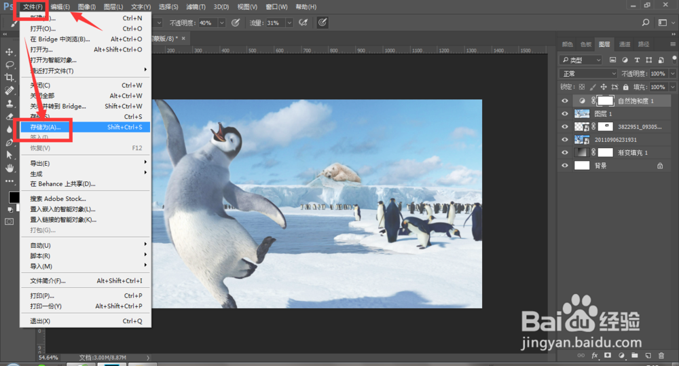Open the 滤镜(T) menu
The image size is (679, 366).
click(x=196, y=7)
